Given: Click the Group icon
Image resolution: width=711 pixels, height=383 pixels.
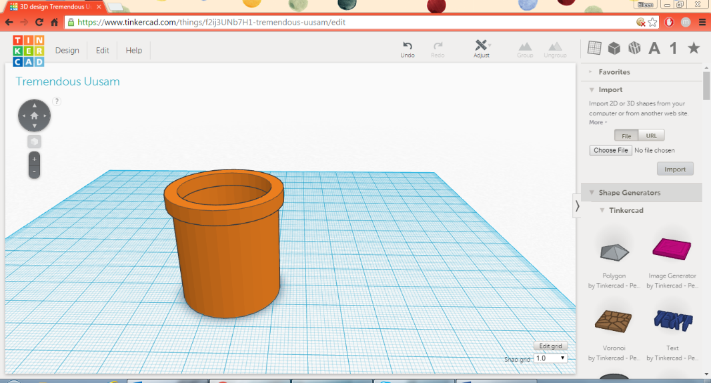Looking at the screenshot, I should point(525,49).
